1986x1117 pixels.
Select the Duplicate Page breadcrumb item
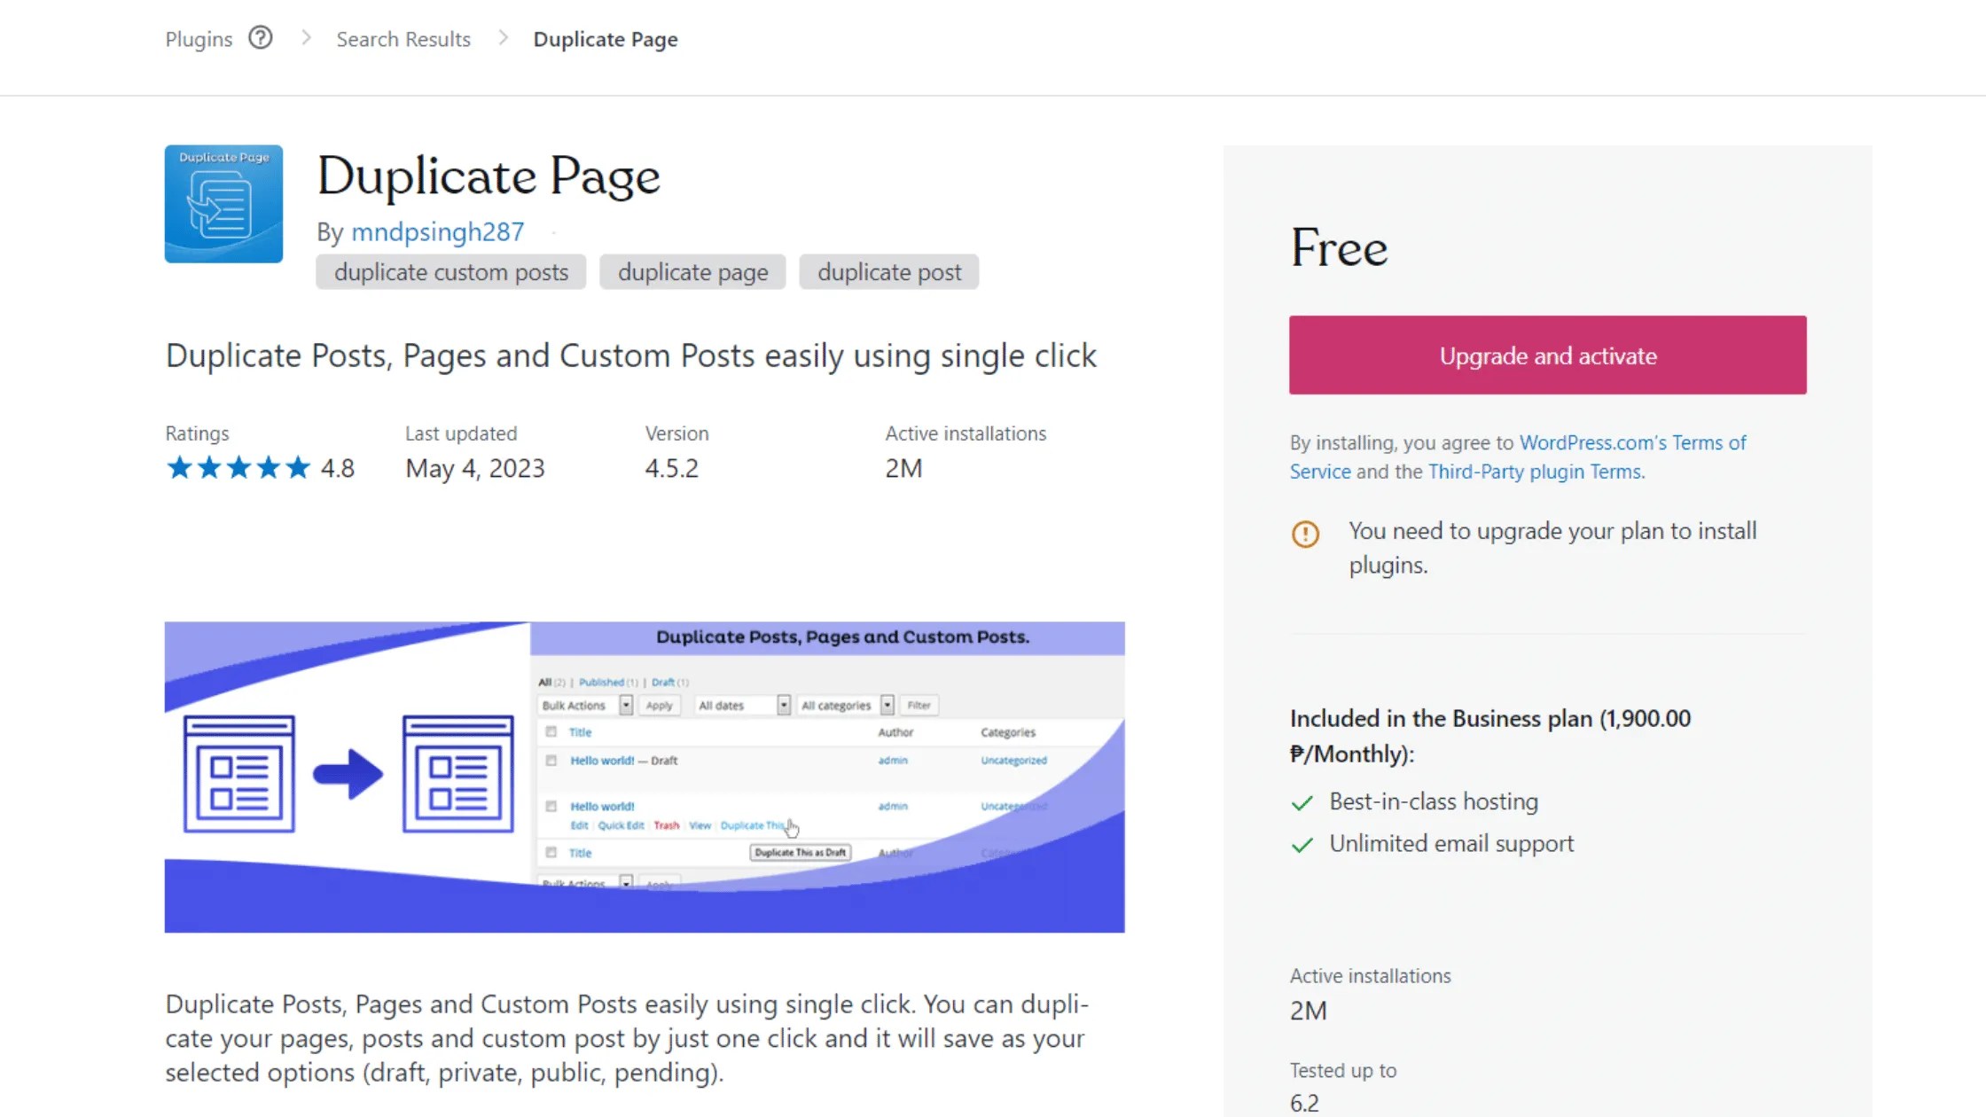click(x=606, y=39)
